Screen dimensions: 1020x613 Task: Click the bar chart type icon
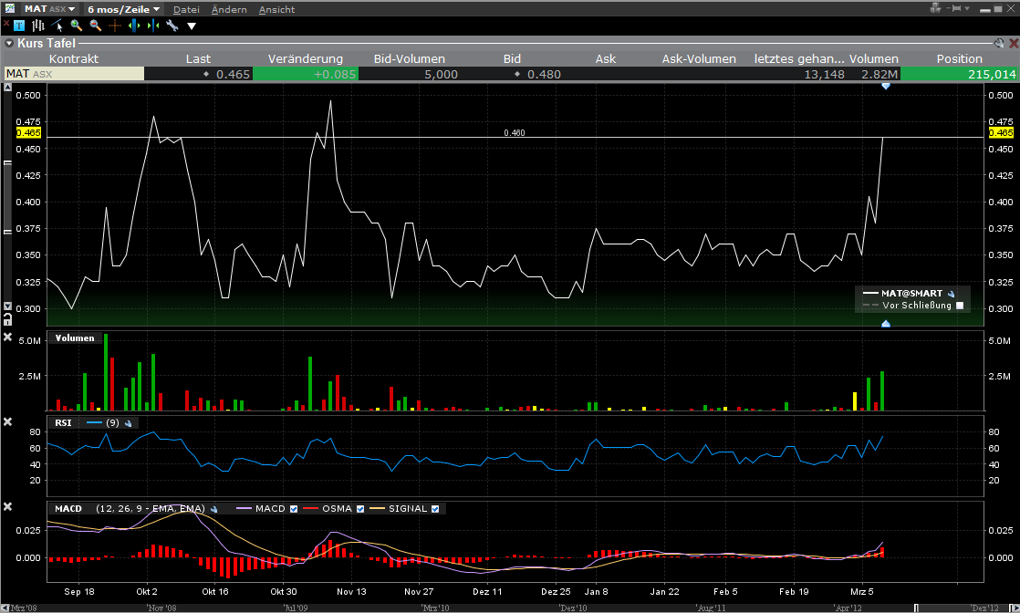(37, 26)
